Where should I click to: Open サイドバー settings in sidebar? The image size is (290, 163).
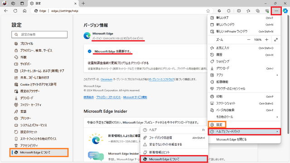(39, 64)
